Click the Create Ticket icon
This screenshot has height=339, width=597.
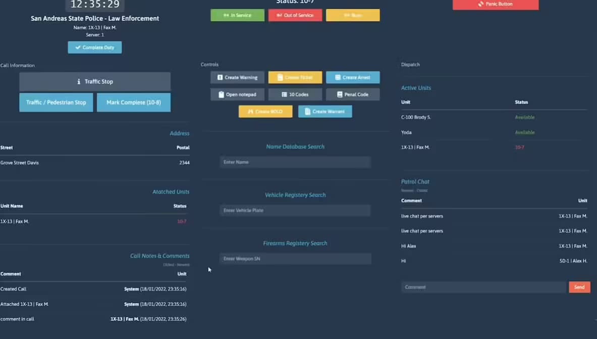pos(280,78)
